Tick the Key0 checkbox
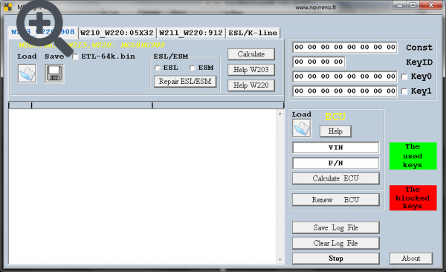This screenshot has height=272, width=446. [x=404, y=77]
